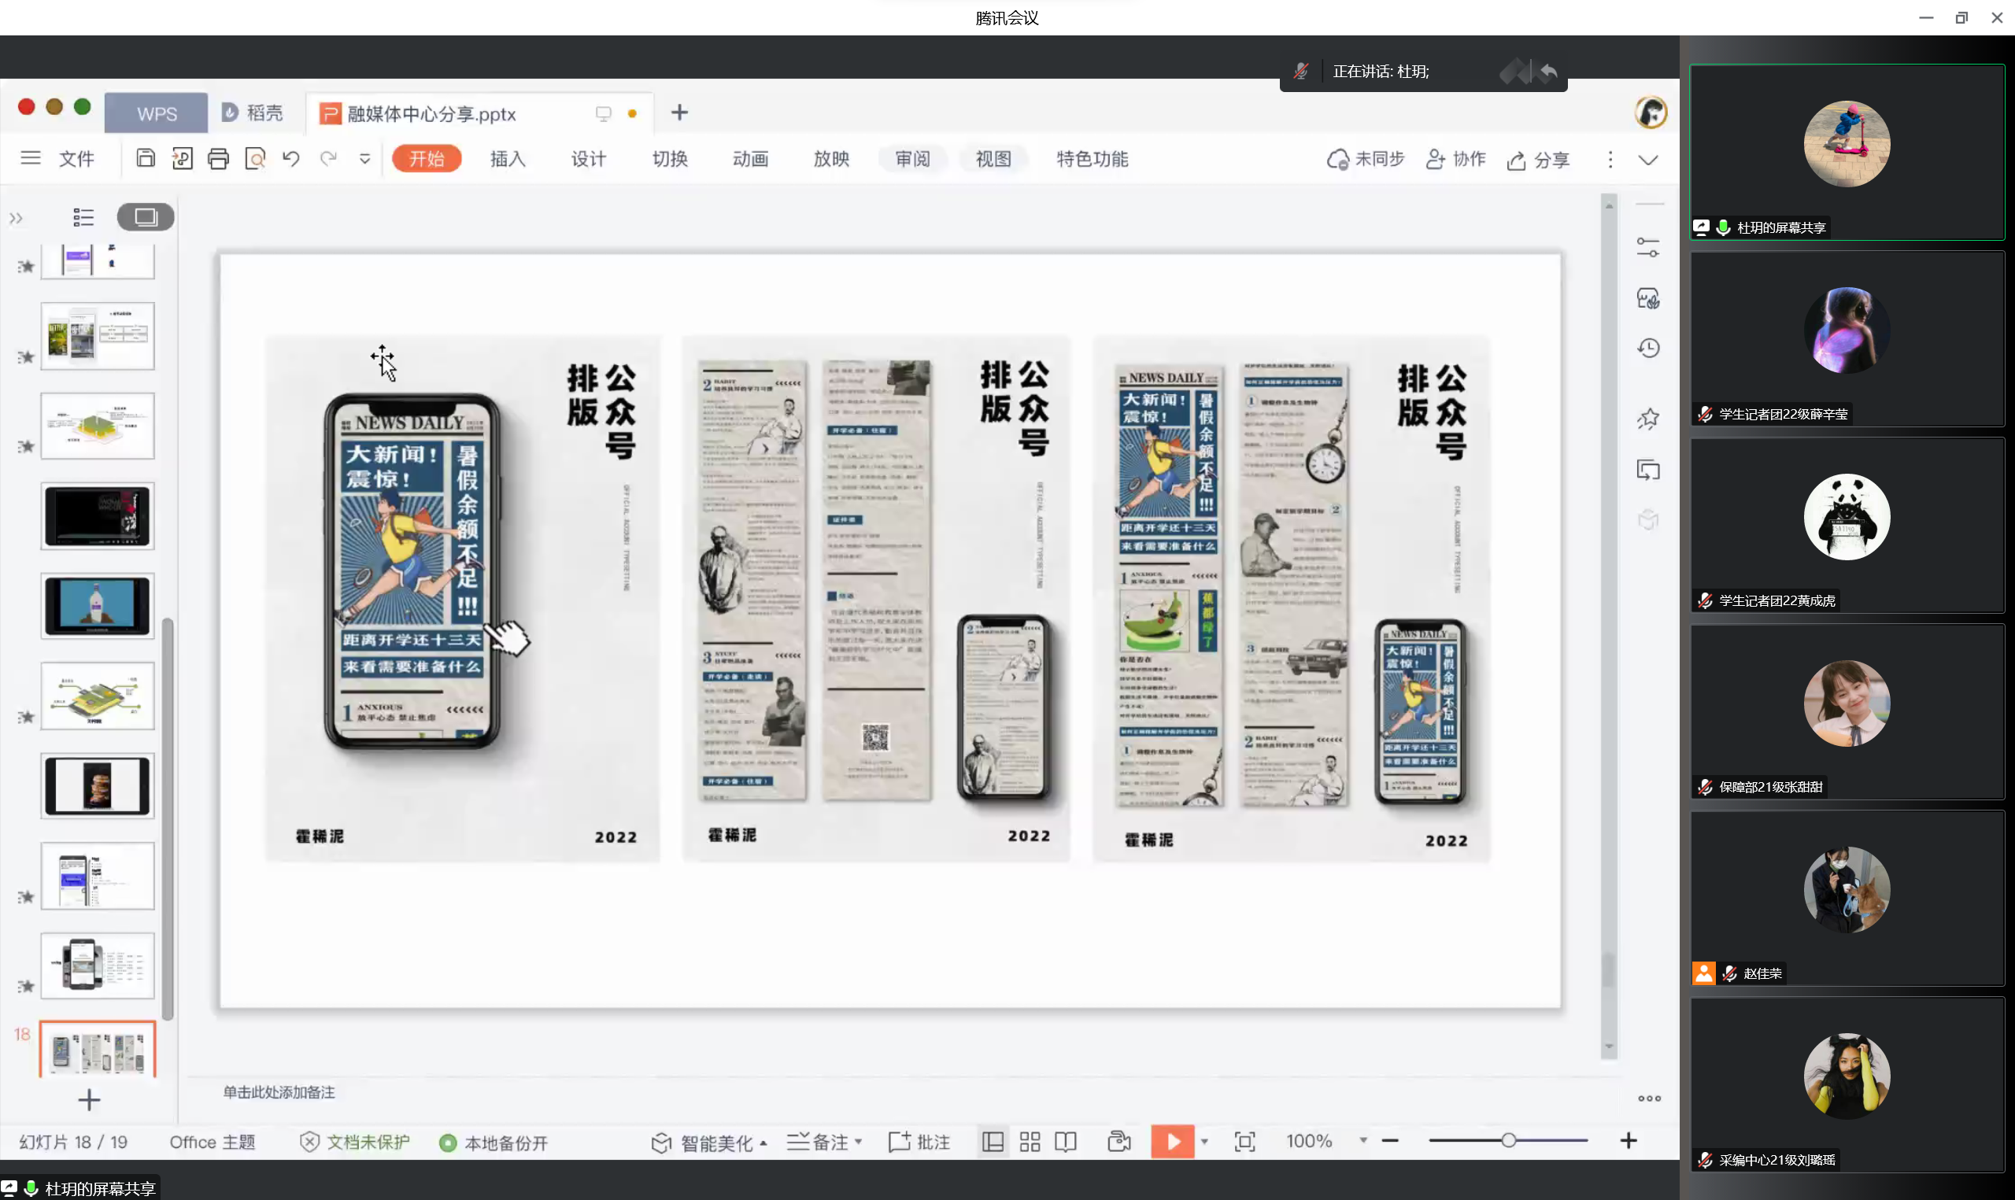Click the undo arrow icon
The height and width of the screenshot is (1200, 2015).
(x=291, y=158)
